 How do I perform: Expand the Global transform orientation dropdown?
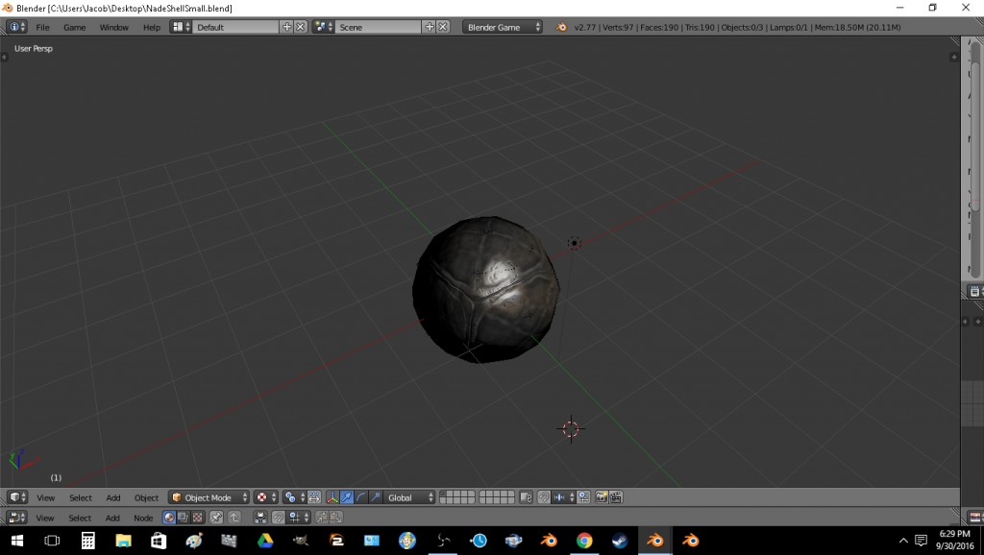(x=410, y=497)
